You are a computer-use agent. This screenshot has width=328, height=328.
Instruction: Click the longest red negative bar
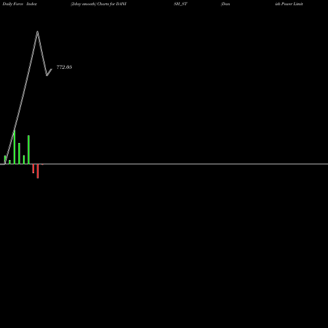[38, 171]
